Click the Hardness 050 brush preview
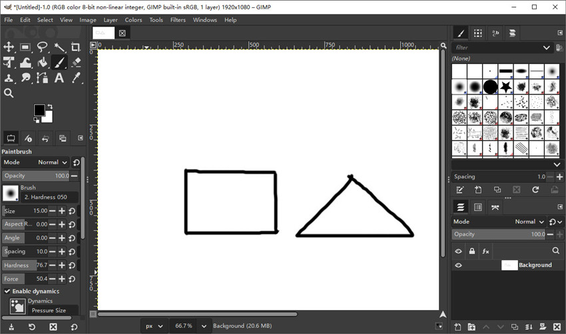 coord(11,193)
